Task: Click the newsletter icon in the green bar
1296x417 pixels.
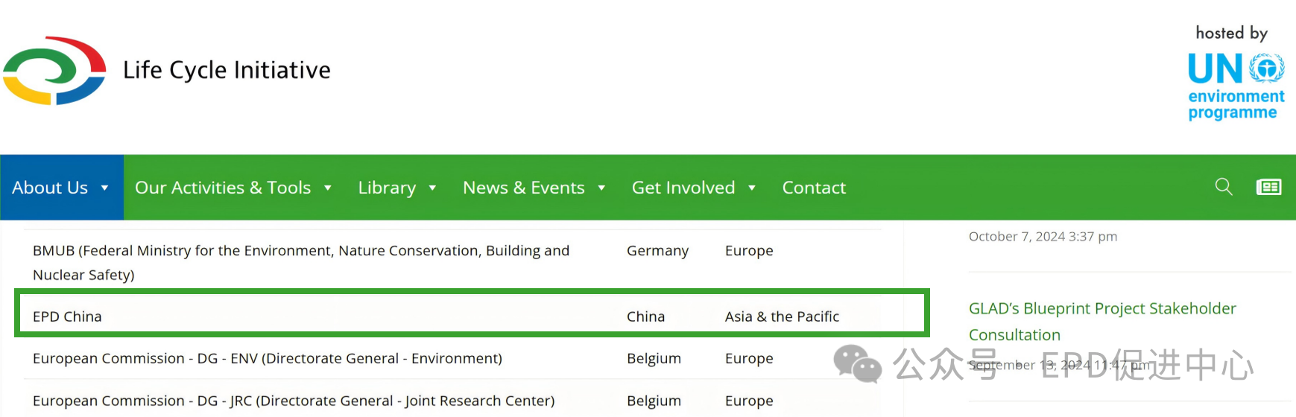Action: tap(1268, 187)
